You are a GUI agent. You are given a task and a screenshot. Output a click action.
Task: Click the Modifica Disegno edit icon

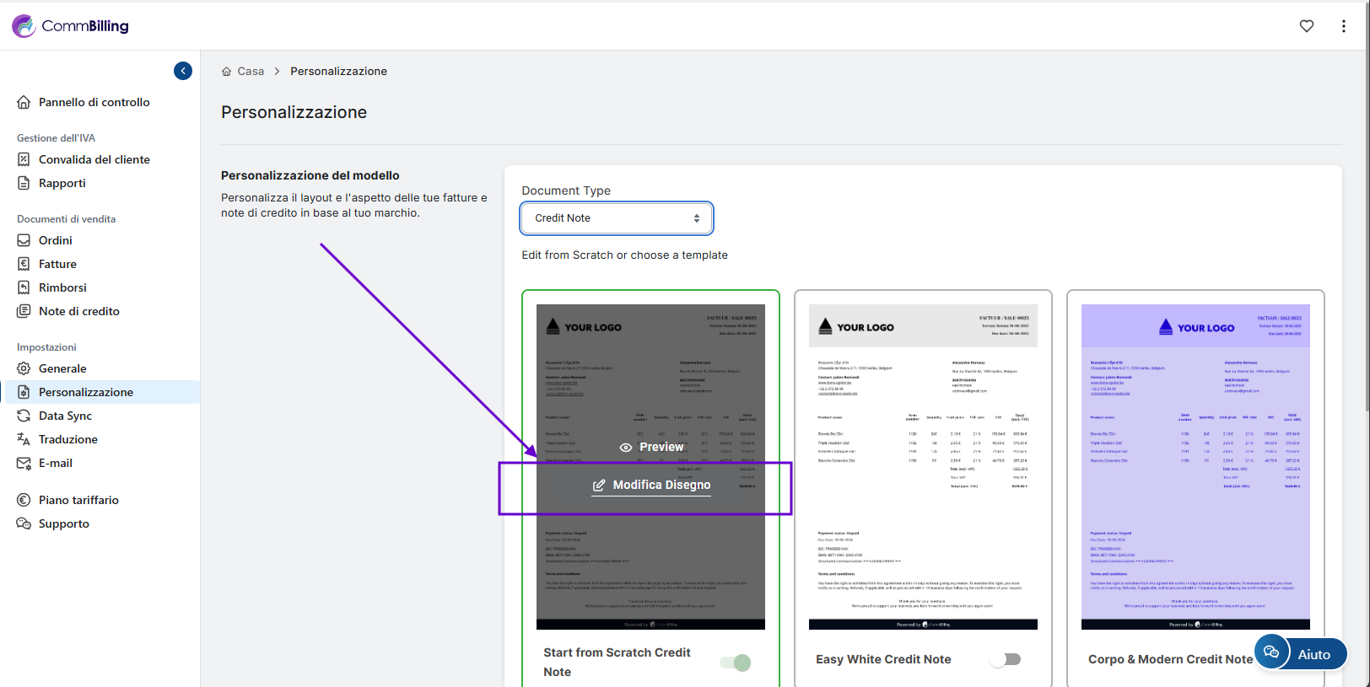599,486
